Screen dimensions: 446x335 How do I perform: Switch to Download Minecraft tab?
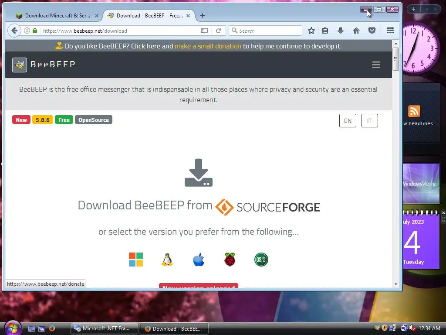pos(57,16)
